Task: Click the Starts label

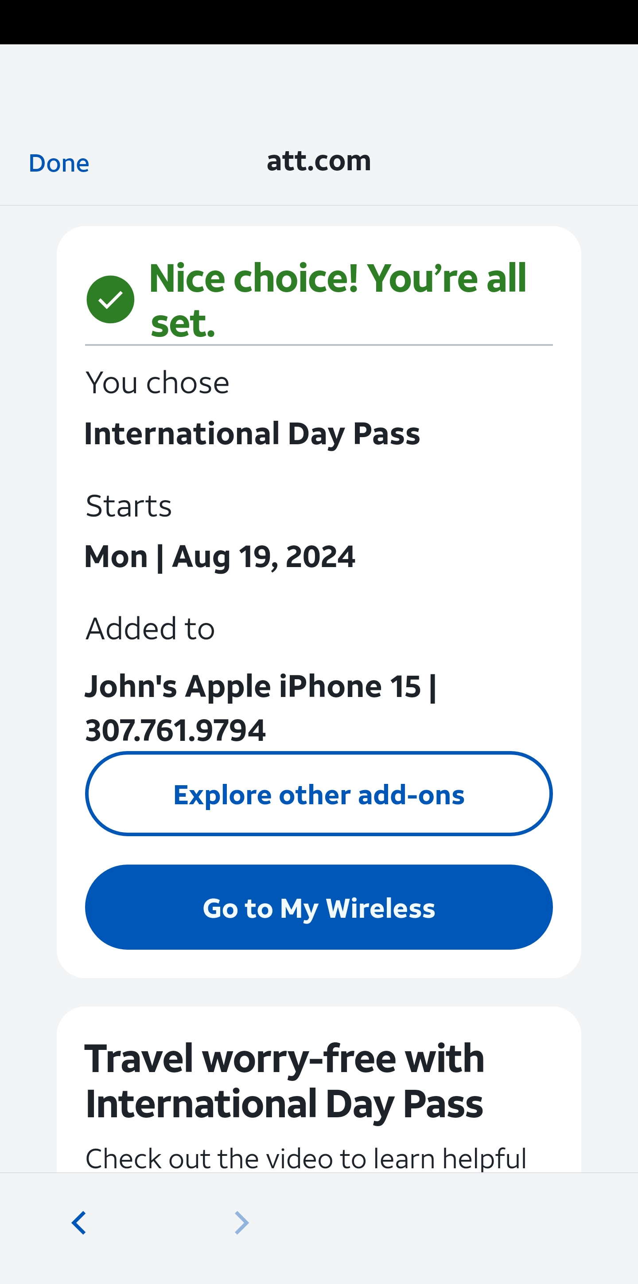Action: click(x=128, y=506)
